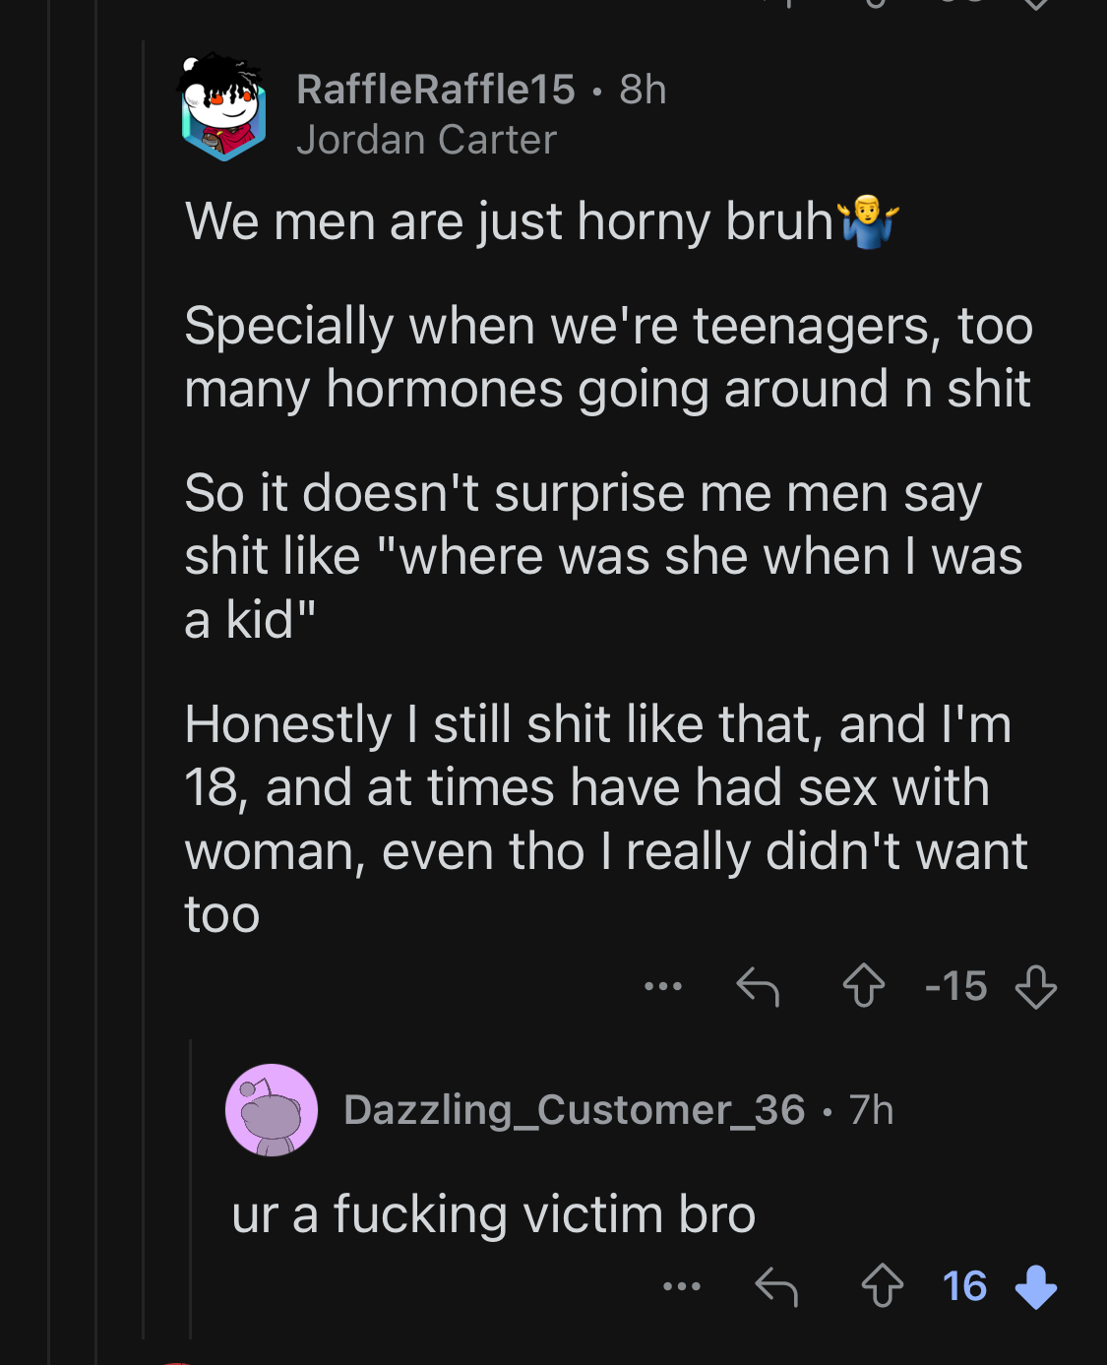1107x1365 pixels.
Task: Visit the RaffleRaffle15 profile via username
Action: [436, 90]
